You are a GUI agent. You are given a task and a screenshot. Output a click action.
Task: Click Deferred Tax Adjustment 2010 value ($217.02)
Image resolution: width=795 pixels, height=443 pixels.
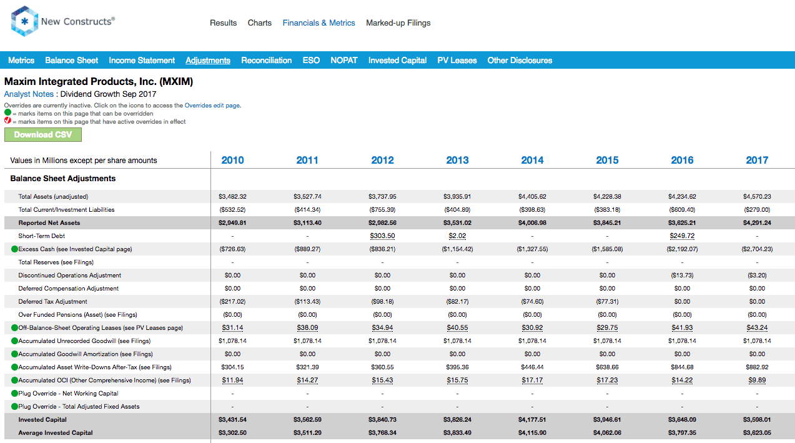click(x=232, y=302)
